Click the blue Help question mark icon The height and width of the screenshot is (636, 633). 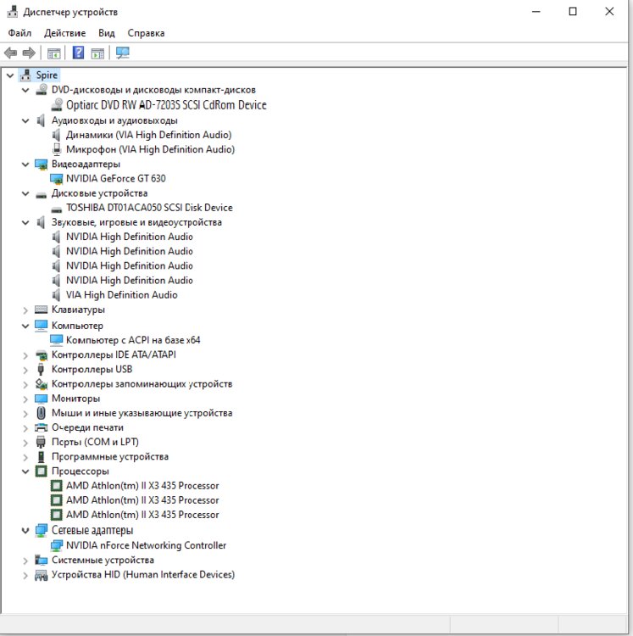point(78,53)
